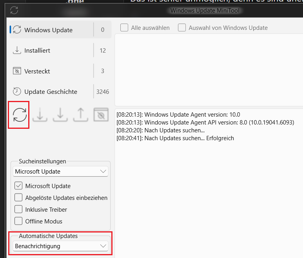Viewport: 303px width, 258px height.
Task: Click the log line with API version 8.0
Action: [x=205, y=123]
